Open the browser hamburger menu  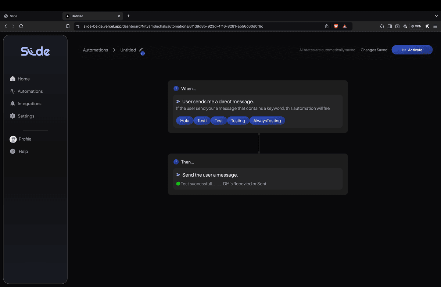435,26
